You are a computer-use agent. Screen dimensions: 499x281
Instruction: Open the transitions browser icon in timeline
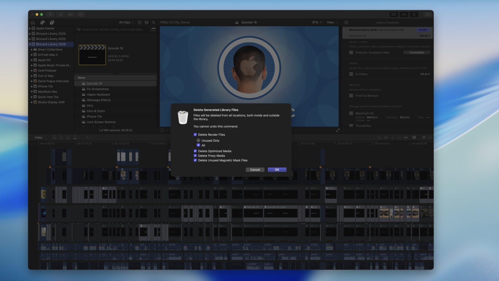(430, 137)
